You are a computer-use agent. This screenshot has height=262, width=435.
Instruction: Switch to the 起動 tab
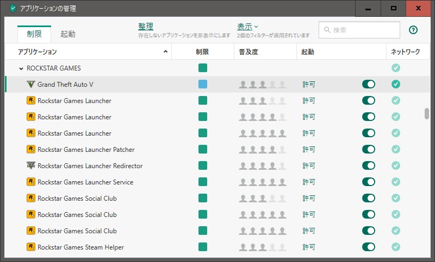point(67,34)
